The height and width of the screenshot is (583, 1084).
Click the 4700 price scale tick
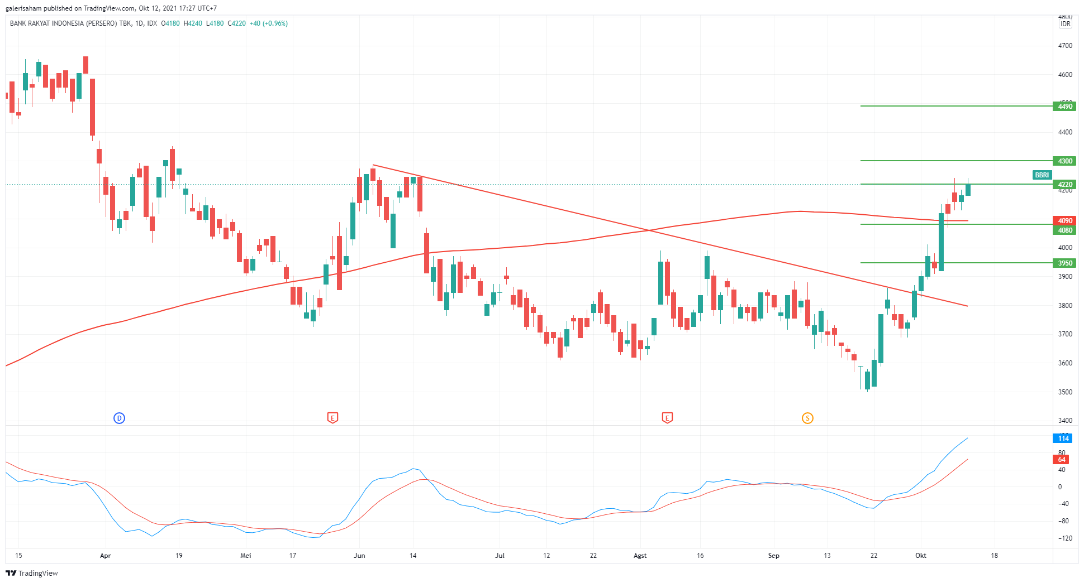[x=1065, y=46]
